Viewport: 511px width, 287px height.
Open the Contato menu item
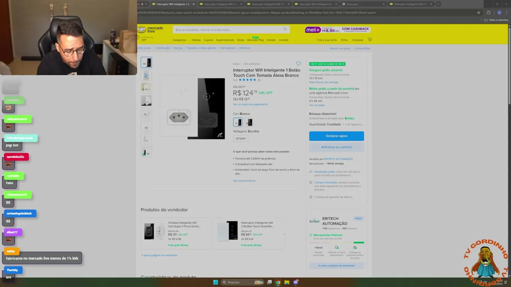(283, 40)
